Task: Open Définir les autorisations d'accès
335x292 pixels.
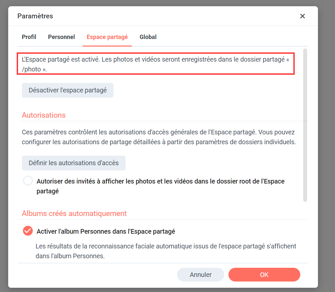Action: coord(73,163)
